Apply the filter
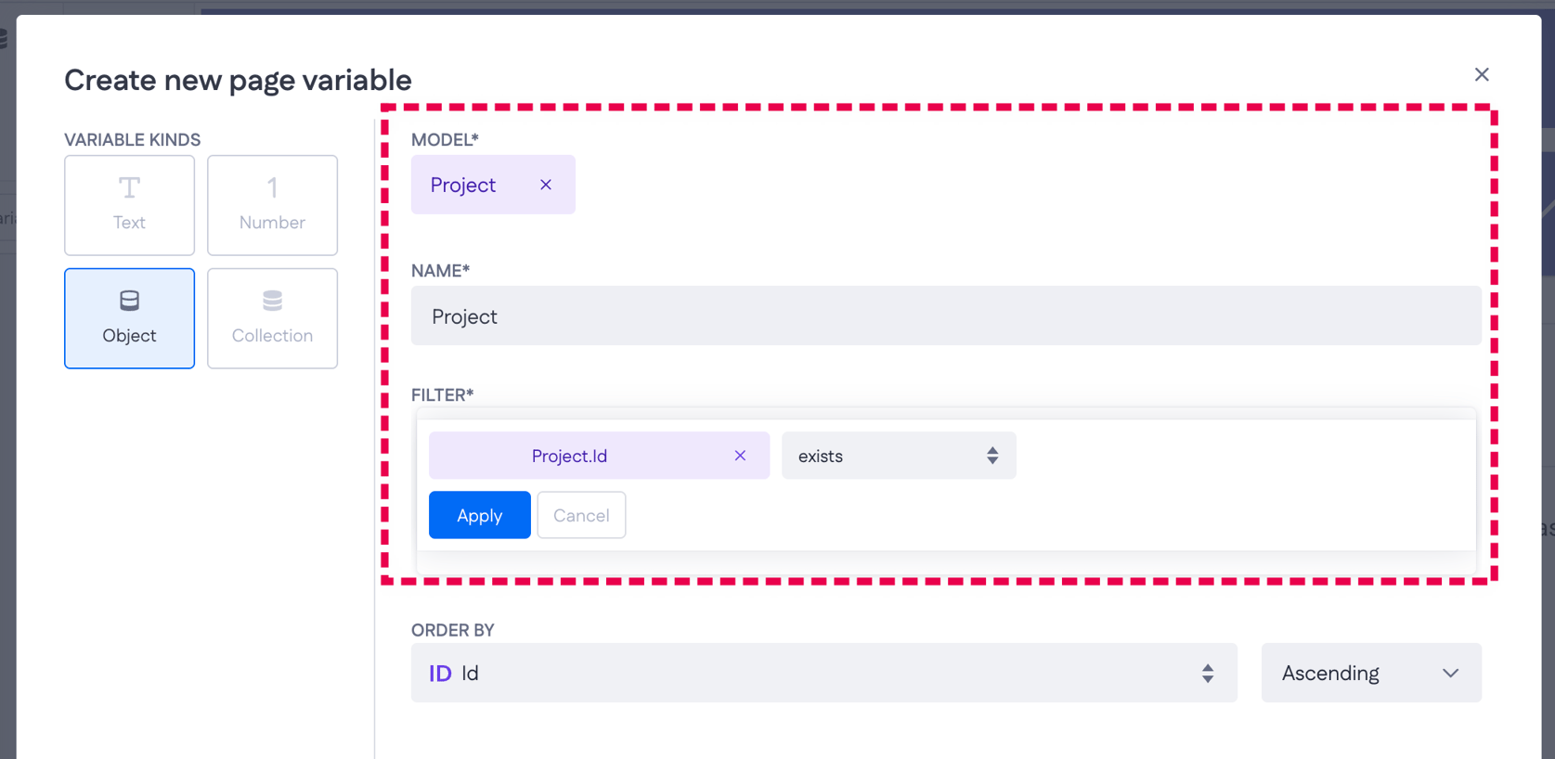This screenshot has height=759, width=1555. pyautogui.click(x=479, y=515)
